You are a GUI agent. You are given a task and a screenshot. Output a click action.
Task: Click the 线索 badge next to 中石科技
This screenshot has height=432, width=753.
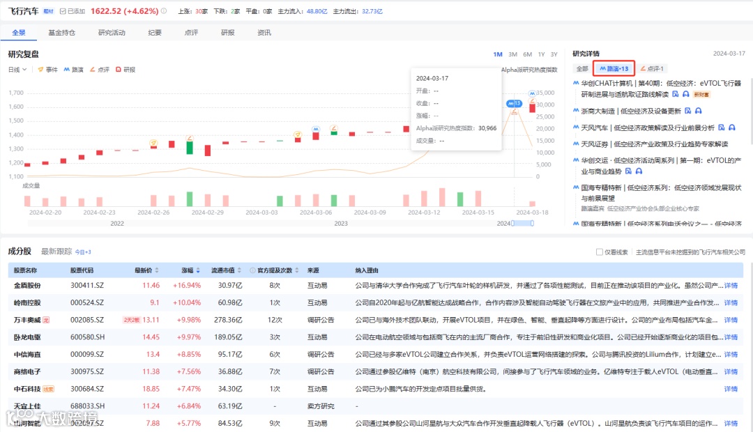49,389
